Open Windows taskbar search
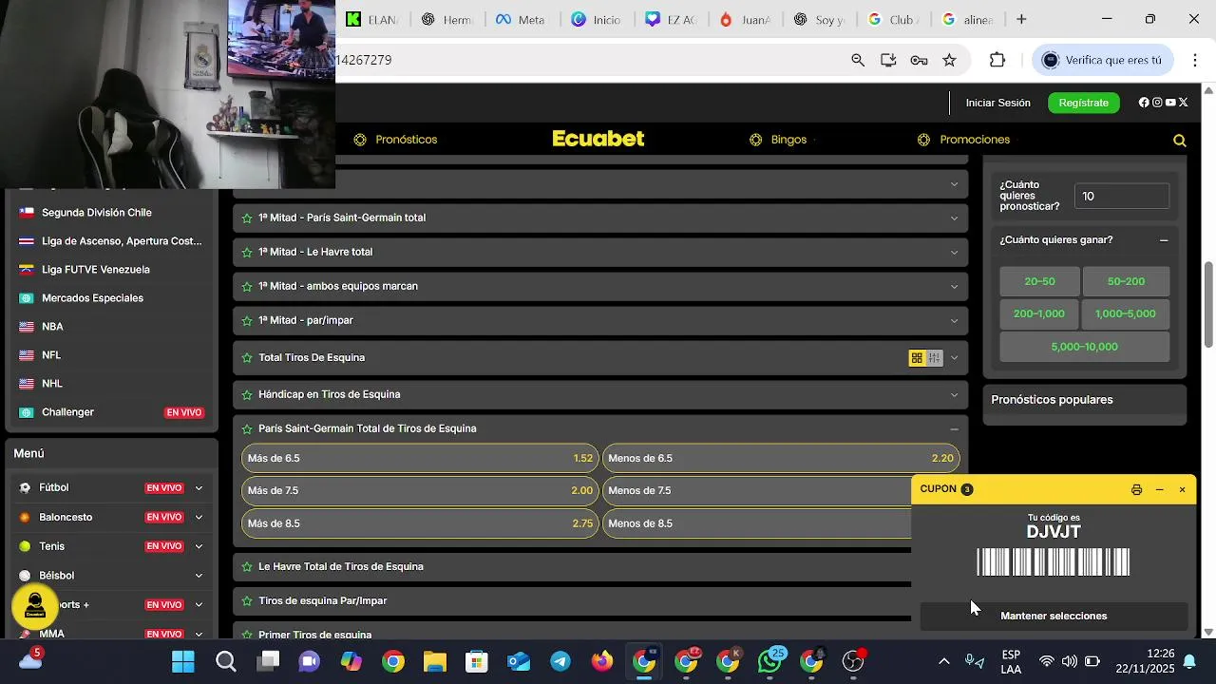 point(226,661)
